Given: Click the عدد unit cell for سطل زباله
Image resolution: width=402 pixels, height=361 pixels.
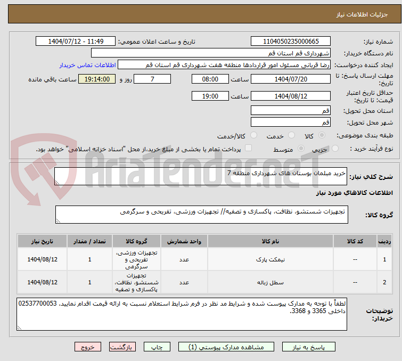Looking at the screenshot, I should click(184, 282).
